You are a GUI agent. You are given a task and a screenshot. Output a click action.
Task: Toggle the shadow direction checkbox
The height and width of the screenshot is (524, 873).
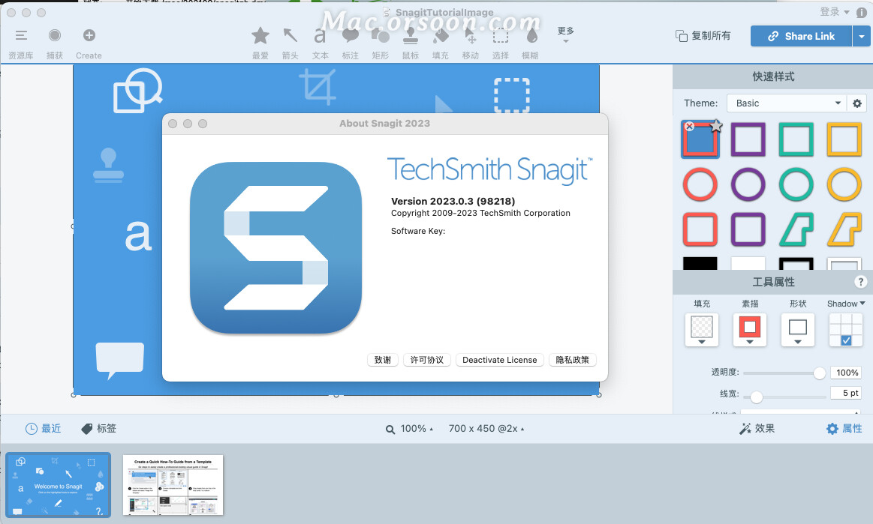(846, 340)
